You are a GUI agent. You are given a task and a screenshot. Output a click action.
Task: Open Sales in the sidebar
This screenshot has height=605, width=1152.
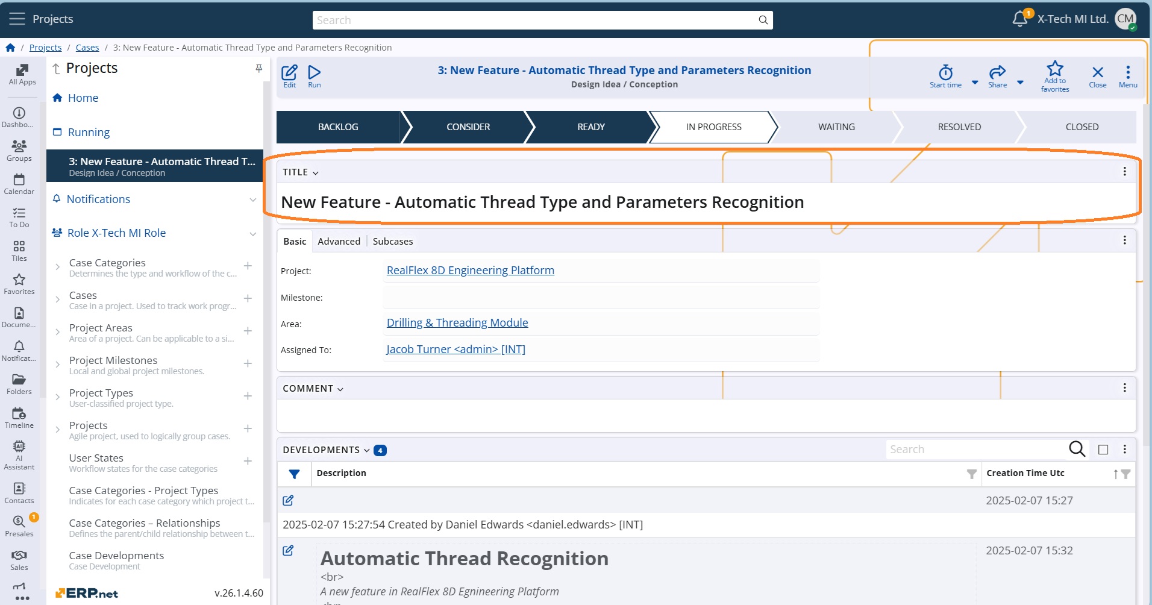(19, 560)
